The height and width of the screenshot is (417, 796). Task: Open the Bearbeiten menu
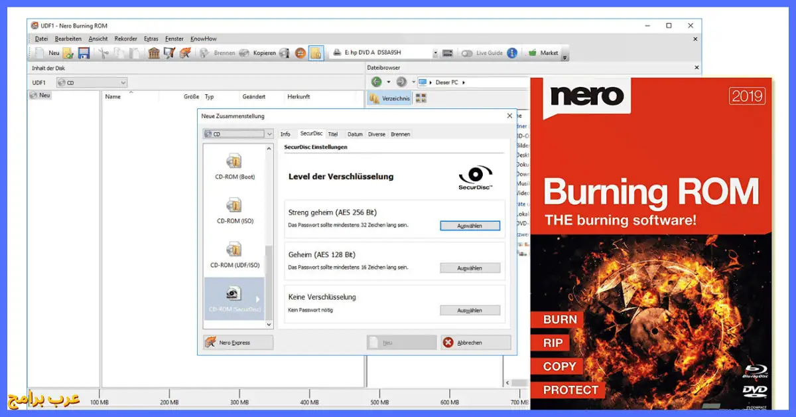68,39
